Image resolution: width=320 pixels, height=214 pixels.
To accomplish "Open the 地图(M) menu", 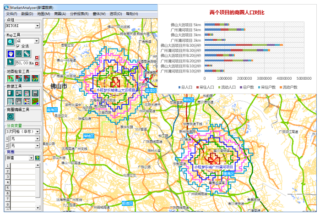I will [43, 14].
